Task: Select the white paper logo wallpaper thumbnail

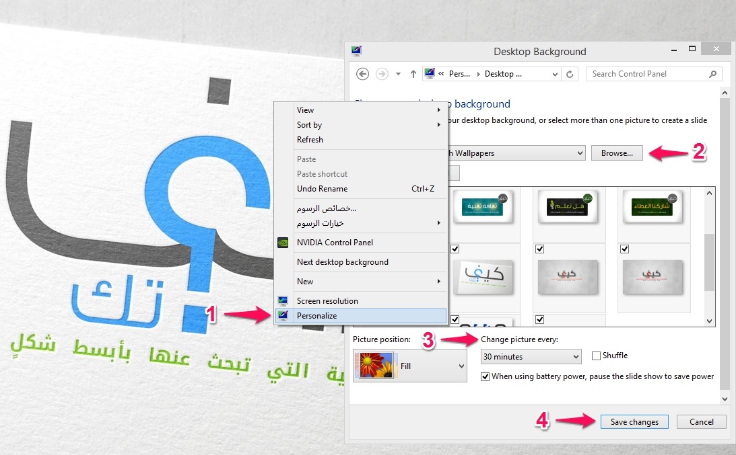Action: (x=483, y=278)
